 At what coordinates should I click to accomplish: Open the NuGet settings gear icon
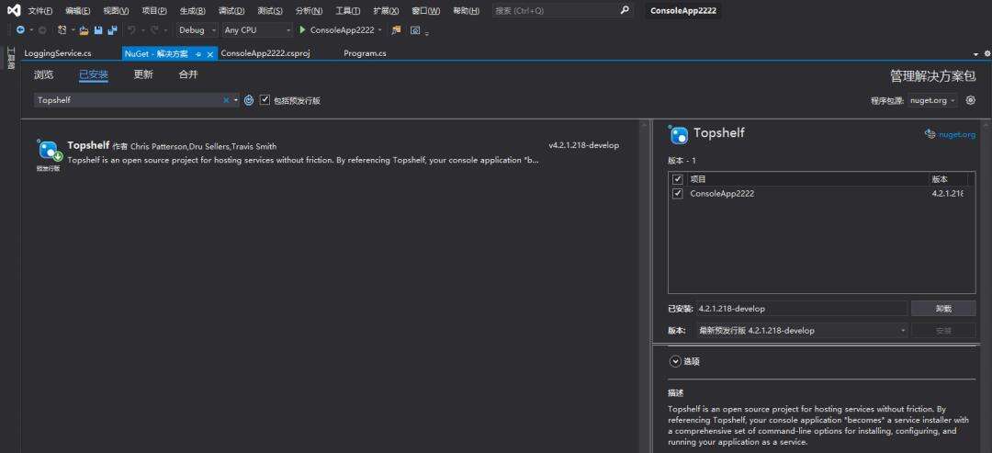pyautogui.click(x=971, y=100)
